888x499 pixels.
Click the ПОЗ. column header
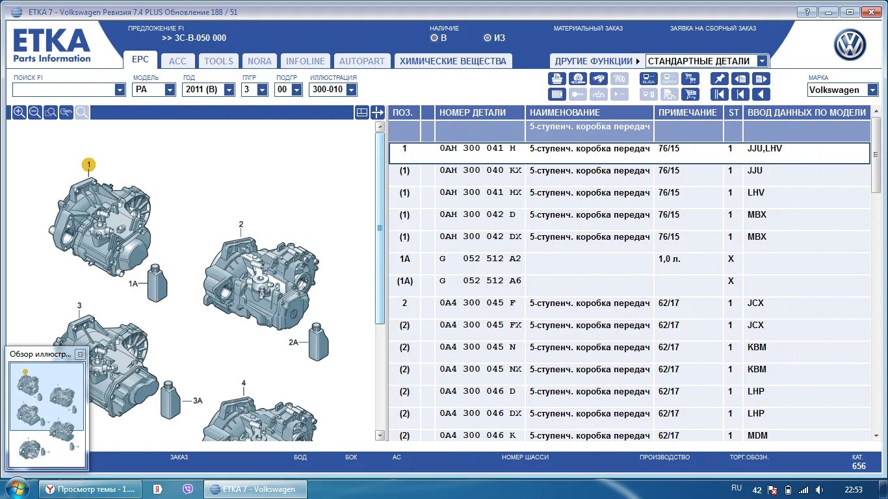[x=404, y=112]
